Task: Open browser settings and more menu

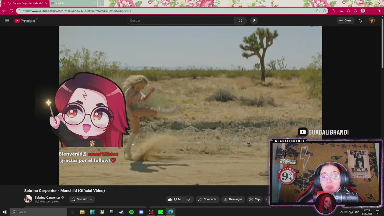Action: (370, 11)
